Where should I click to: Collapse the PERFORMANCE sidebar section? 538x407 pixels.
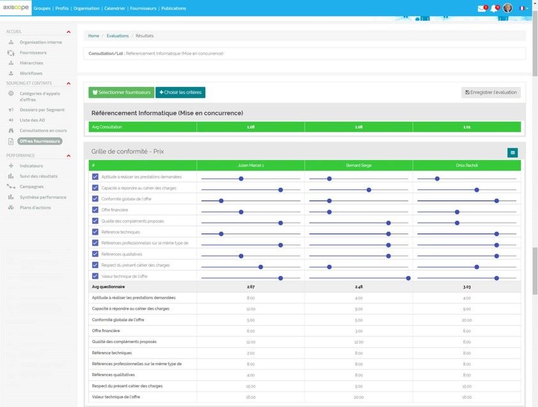[x=68, y=156]
